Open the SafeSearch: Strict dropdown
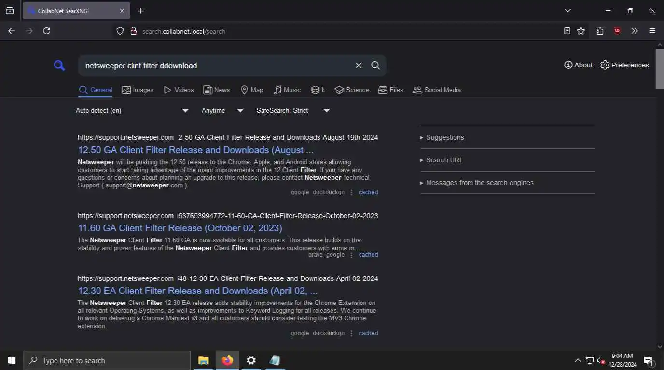The height and width of the screenshot is (370, 664). click(x=293, y=111)
